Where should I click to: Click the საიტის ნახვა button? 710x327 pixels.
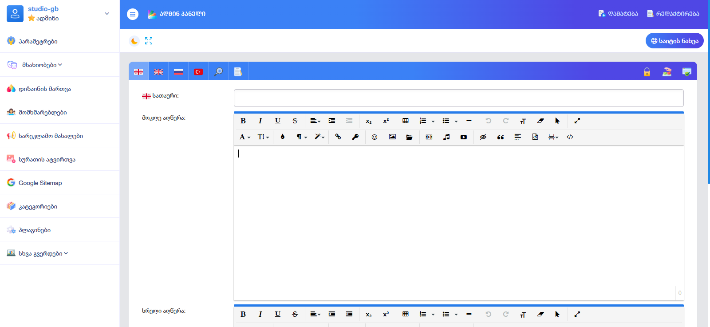[674, 41]
